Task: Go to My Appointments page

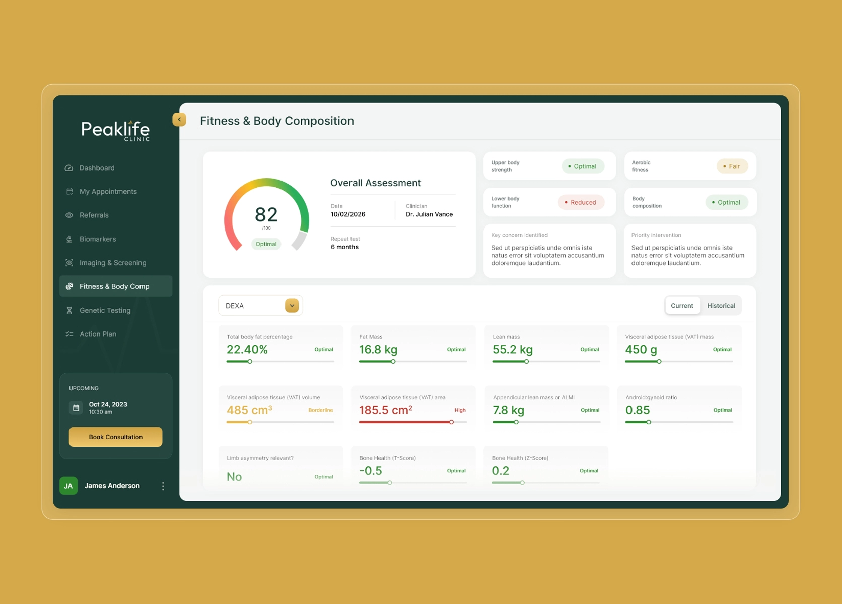Action: (x=116, y=191)
